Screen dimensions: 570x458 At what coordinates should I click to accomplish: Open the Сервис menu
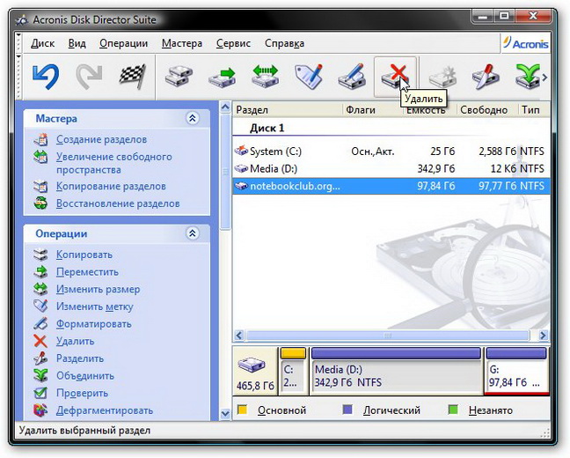(x=233, y=43)
